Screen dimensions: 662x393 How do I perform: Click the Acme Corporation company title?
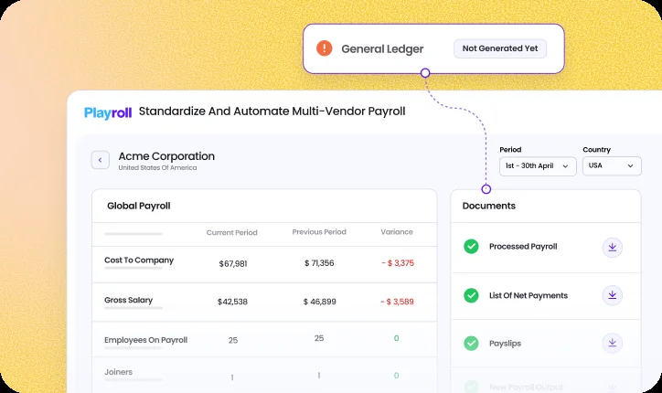[166, 156]
